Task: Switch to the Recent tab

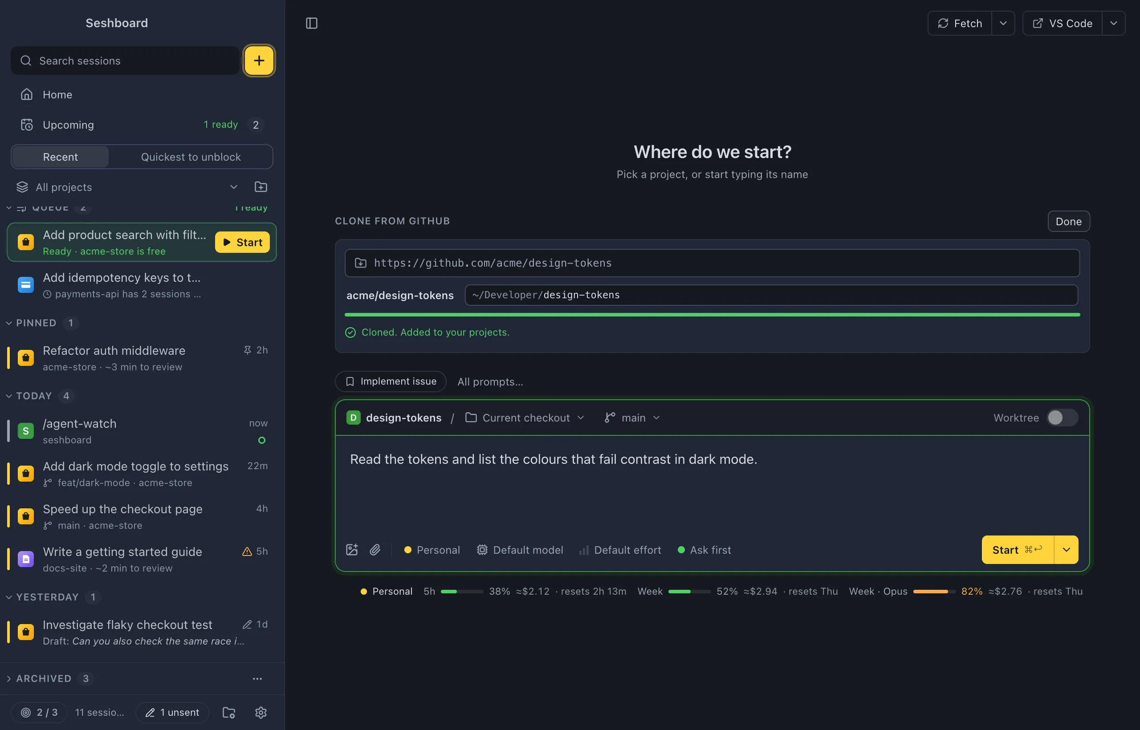Action: 60,157
